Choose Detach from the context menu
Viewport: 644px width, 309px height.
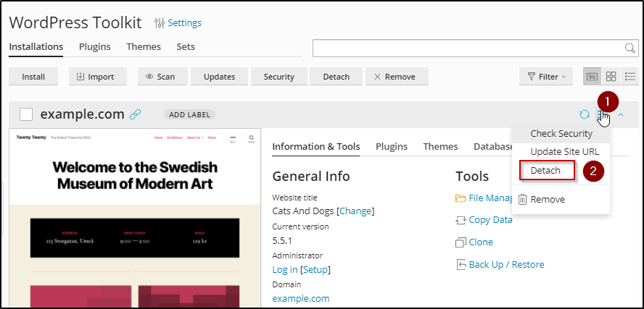tap(546, 170)
